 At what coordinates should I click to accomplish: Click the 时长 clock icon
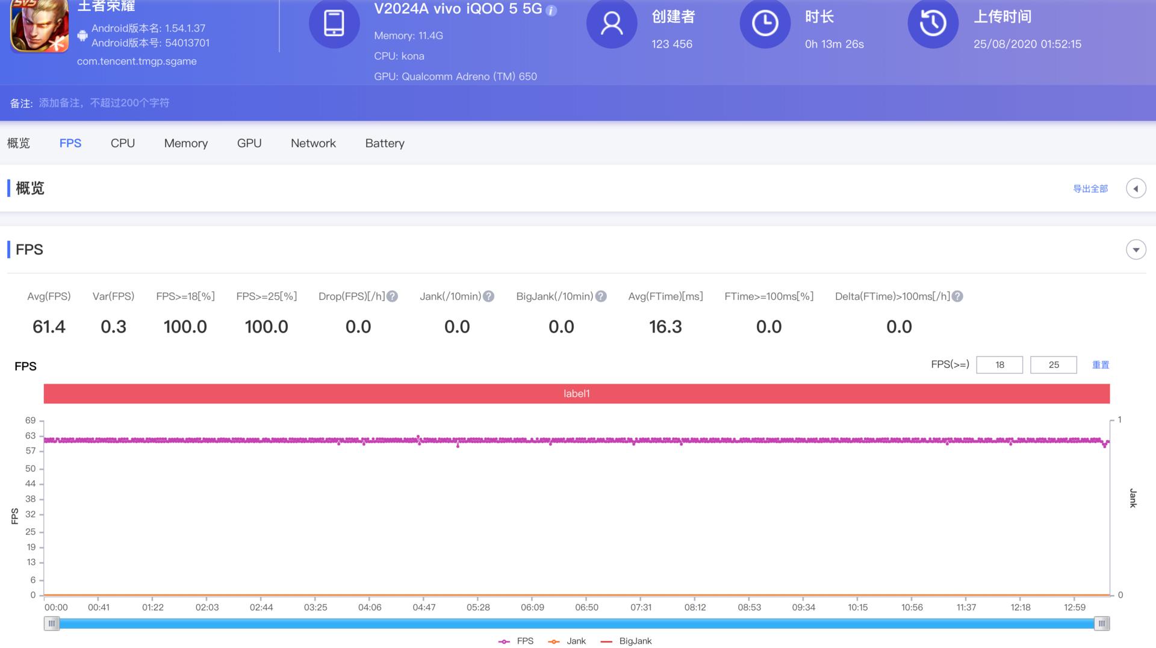(765, 24)
